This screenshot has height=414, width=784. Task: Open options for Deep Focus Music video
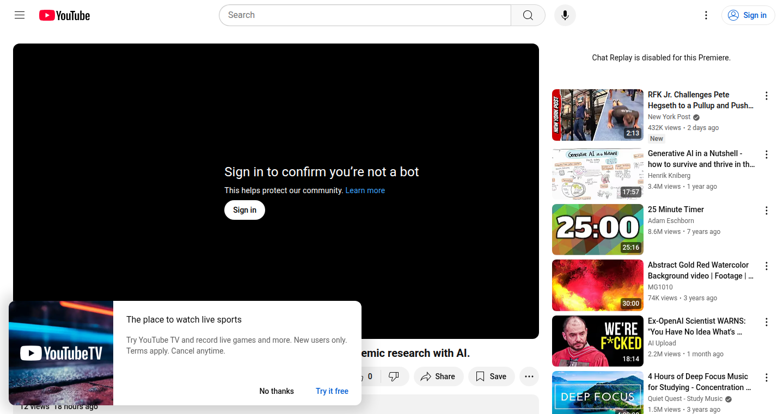pos(766,378)
